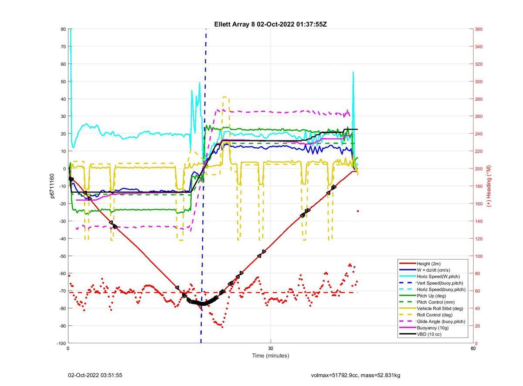523x386 pixels.
Task: Click the volmax=51792.9cc, mass=52.831kg text
Action: pyautogui.click(x=356, y=375)
